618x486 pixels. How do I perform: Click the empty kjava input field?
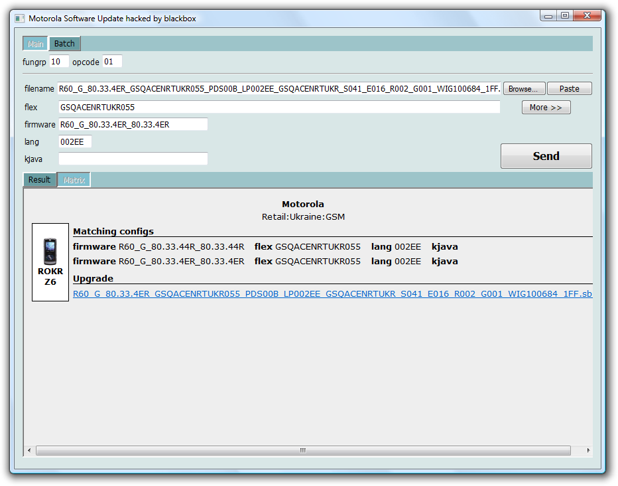pyautogui.click(x=133, y=159)
